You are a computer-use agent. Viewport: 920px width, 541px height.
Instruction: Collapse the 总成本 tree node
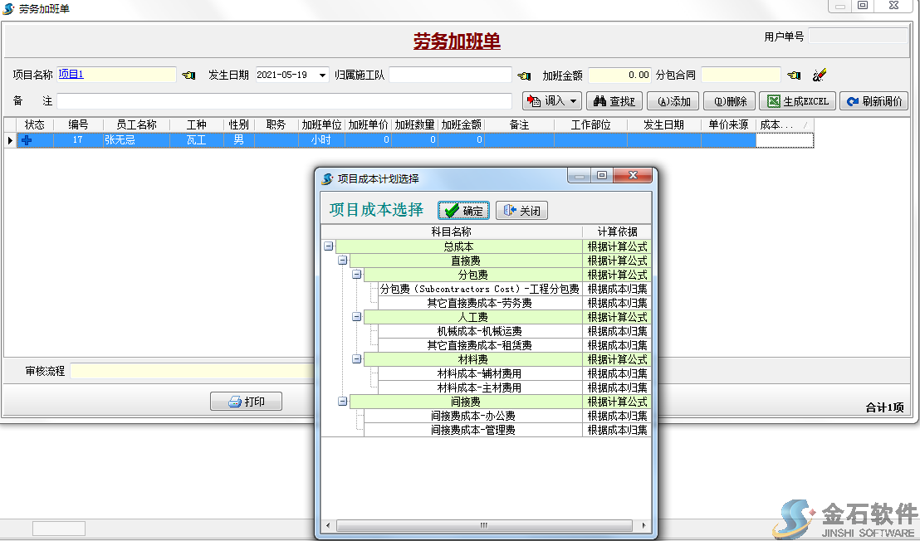[327, 247]
